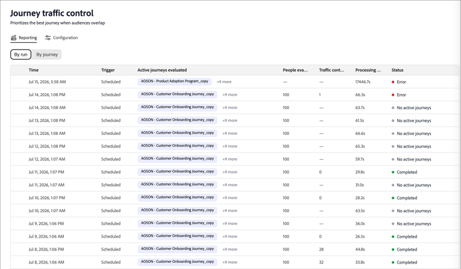461x269 pixels.
Task: Expand +9 more for Jul 11 1:07 PM run
Action: 230,172
